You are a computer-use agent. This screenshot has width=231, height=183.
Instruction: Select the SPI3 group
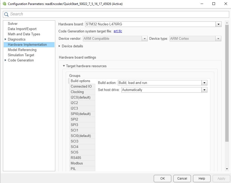tap(82, 125)
